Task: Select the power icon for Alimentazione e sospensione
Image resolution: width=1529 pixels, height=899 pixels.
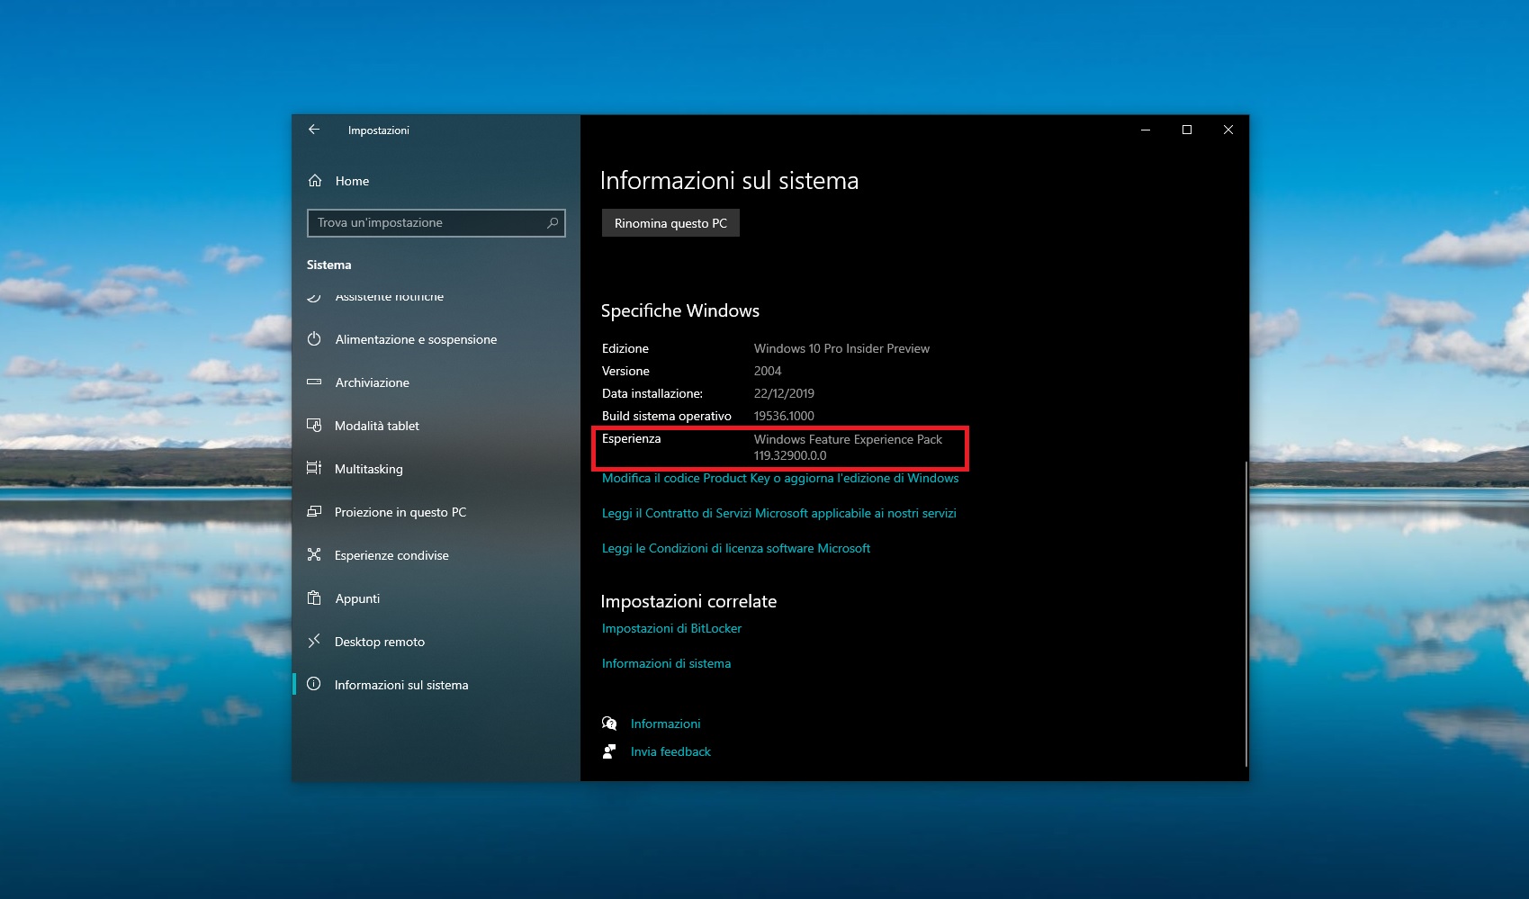Action: [314, 339]
